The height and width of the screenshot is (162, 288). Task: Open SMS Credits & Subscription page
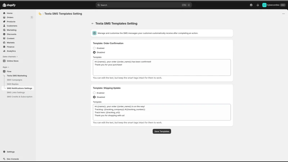coord(20,97)
